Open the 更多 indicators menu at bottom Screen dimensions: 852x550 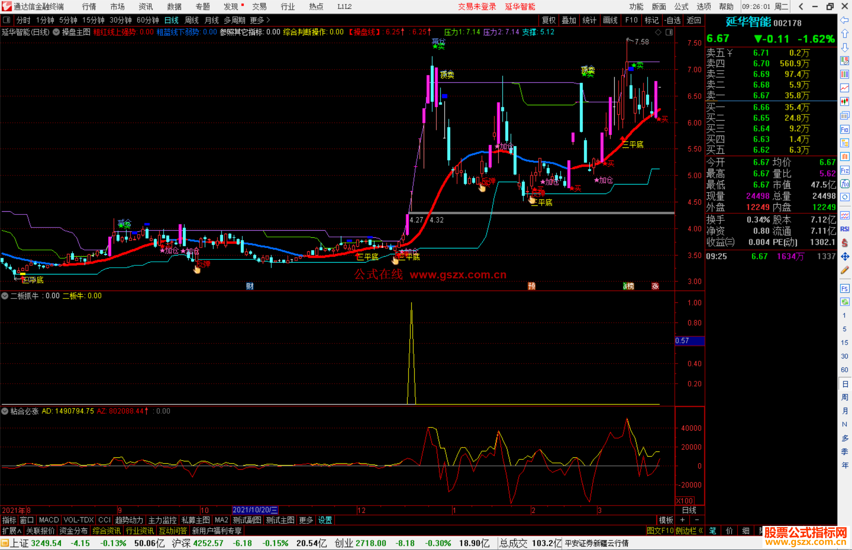tap(306, 520)
